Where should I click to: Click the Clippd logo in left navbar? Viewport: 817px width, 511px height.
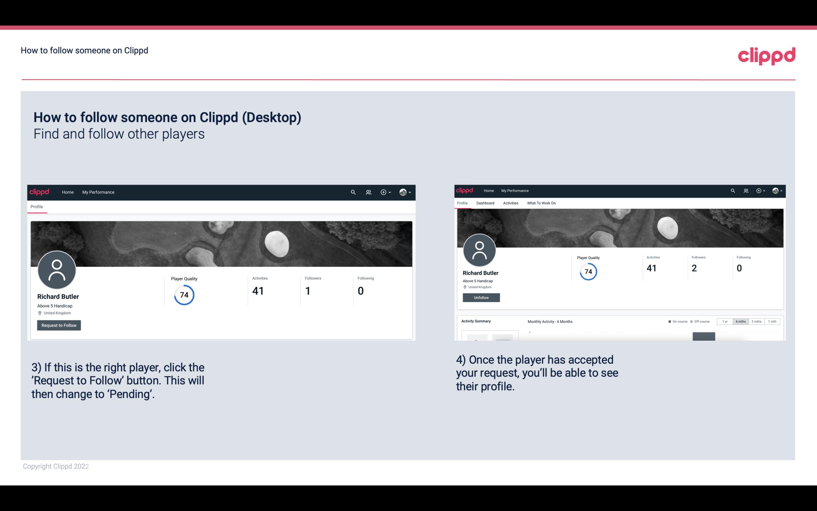click(39, 192)
